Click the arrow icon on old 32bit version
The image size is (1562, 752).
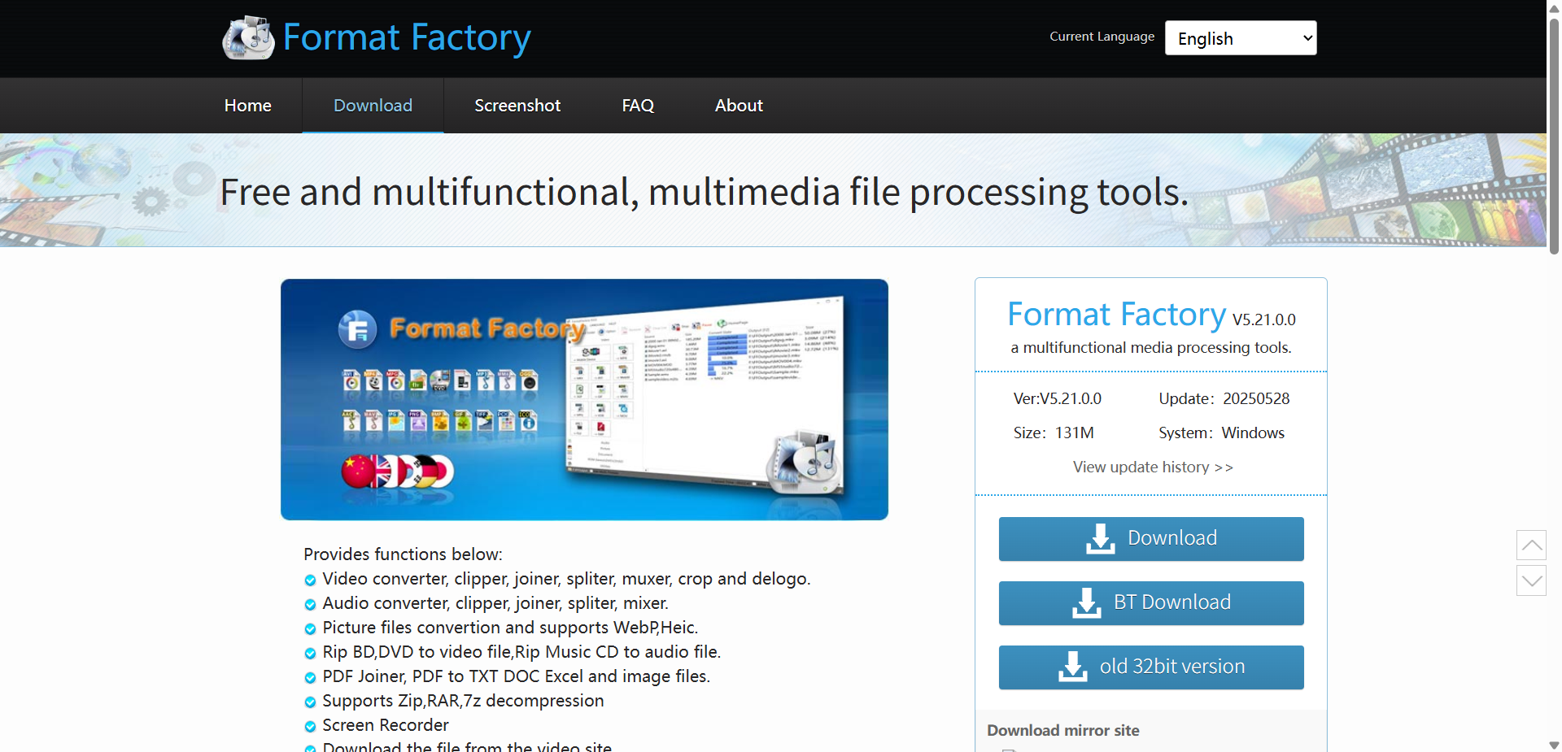pyautogui.click(x=1073, y=667)
